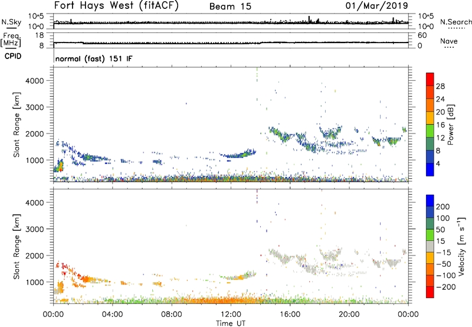Click the "Power [dB]" colorbar label
Viewport: 472px width, 327px height.
click(x=450, y=125)
